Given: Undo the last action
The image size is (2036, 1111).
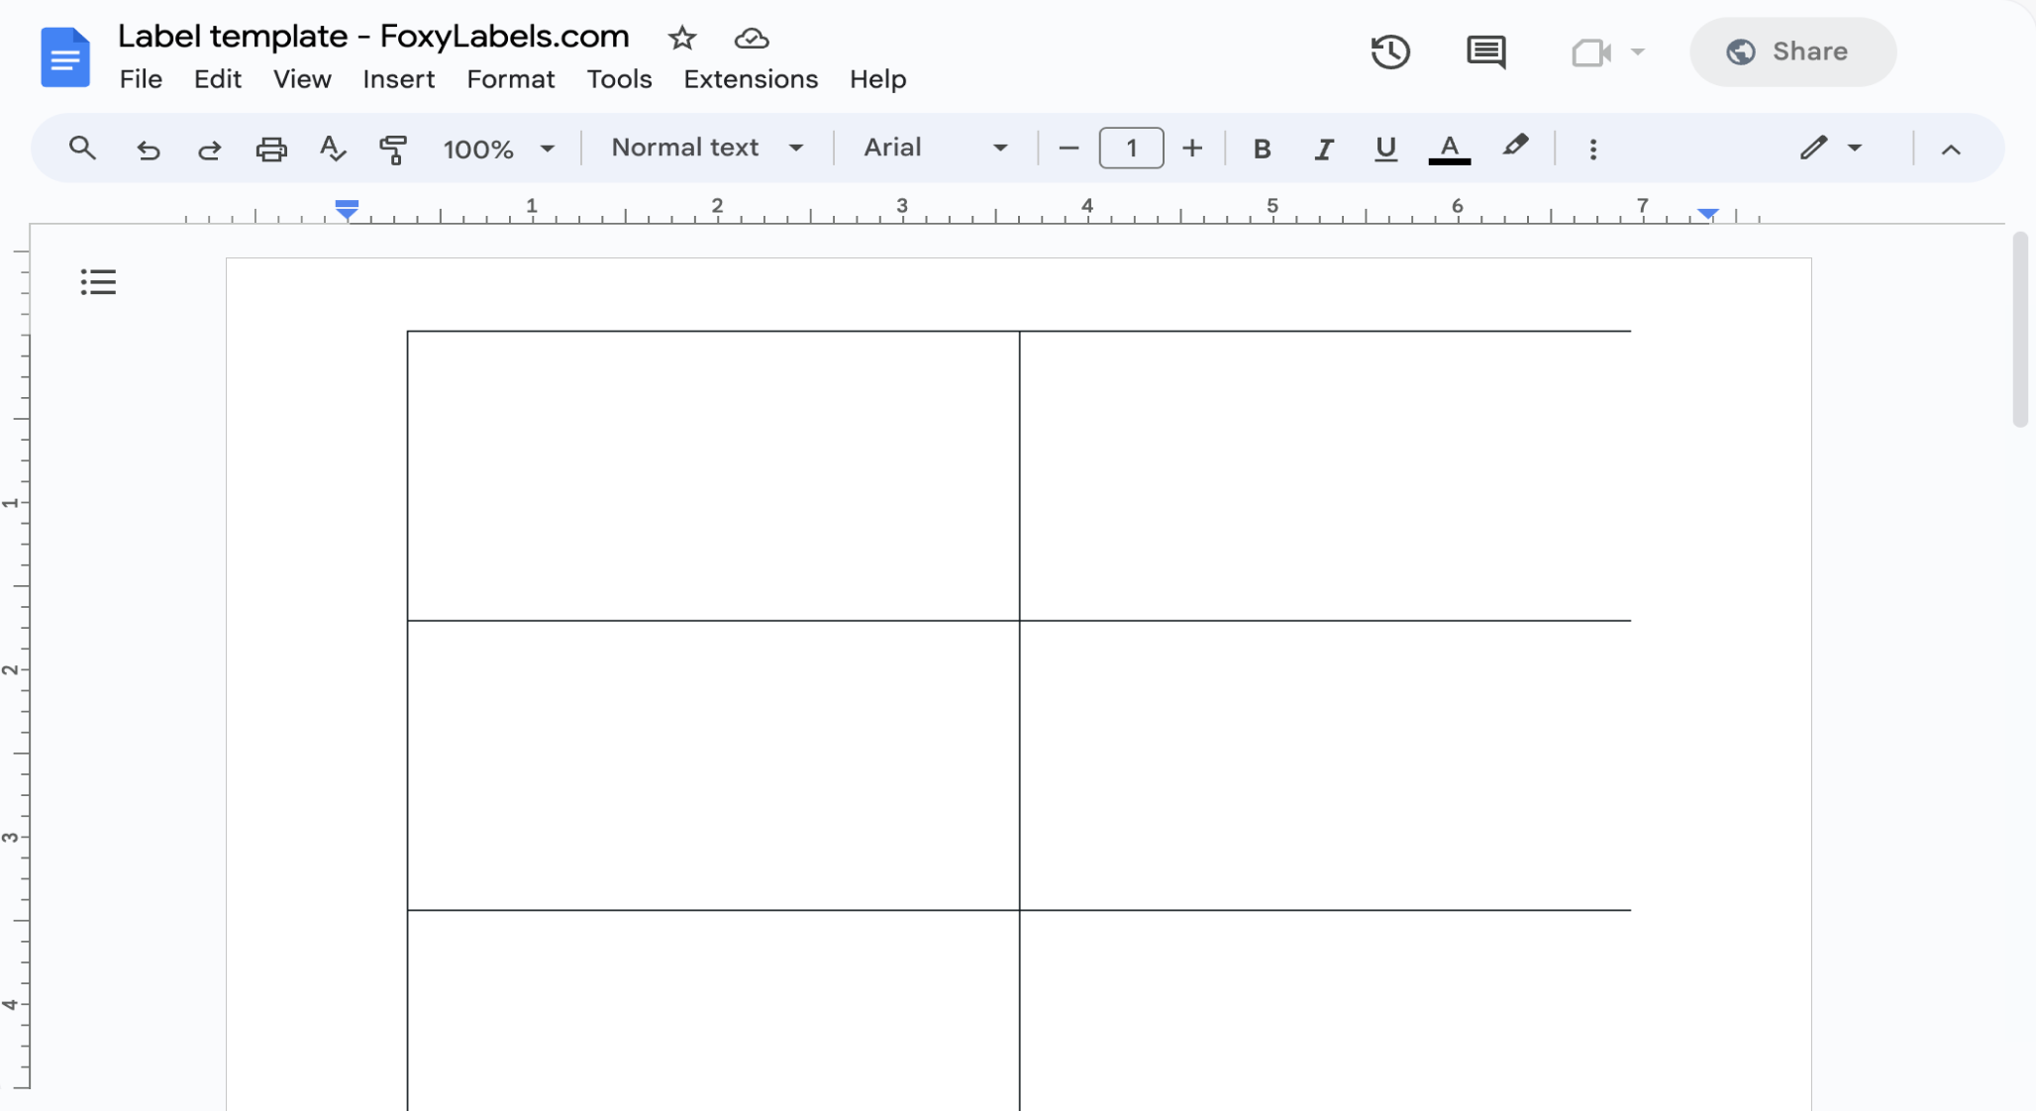Looking at the screenshot, I should tap(148, 149).
